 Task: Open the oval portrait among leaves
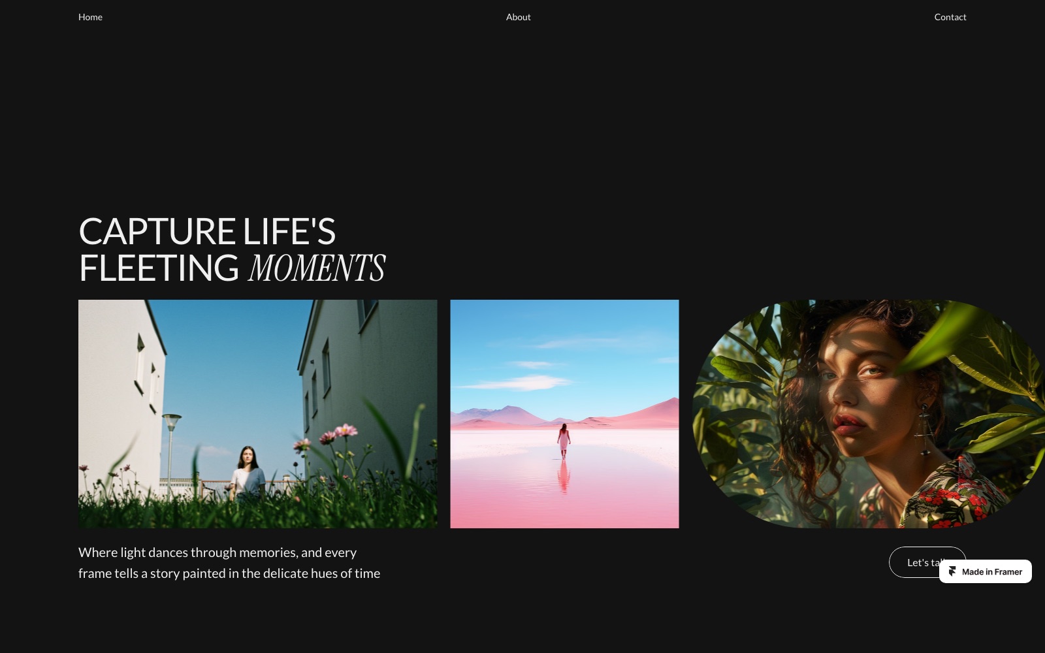coord(869,414)
